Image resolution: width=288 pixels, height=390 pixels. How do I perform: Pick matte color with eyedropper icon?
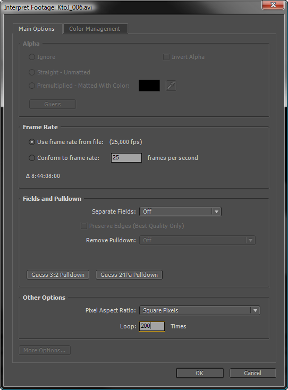(x=171, y=86)
